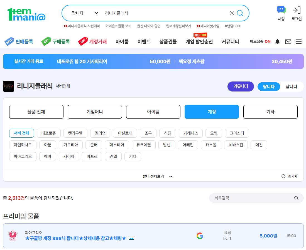306x250 pixels.
Task: Filter by 하딘 server
Action: tap(168, 133)
